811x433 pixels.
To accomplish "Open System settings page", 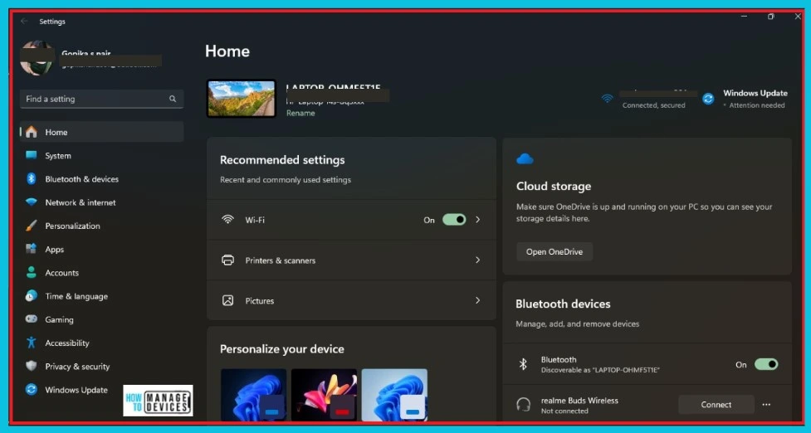I will click(102, 155).
